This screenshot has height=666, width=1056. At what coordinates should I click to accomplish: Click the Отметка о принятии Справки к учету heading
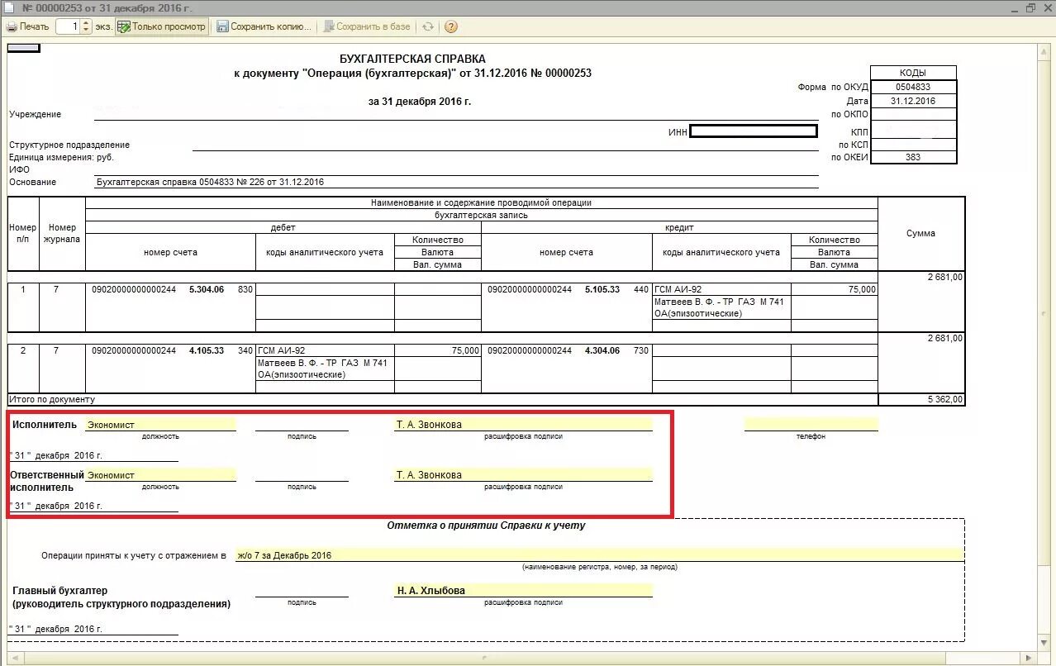click(486, 526)
